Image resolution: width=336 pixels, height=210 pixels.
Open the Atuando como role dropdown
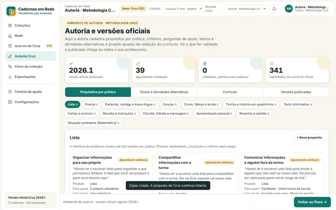(x=246, y=9)
